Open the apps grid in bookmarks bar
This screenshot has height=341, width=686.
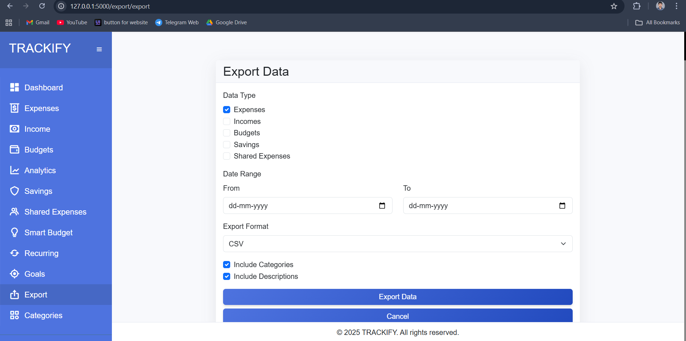(9, 22)
